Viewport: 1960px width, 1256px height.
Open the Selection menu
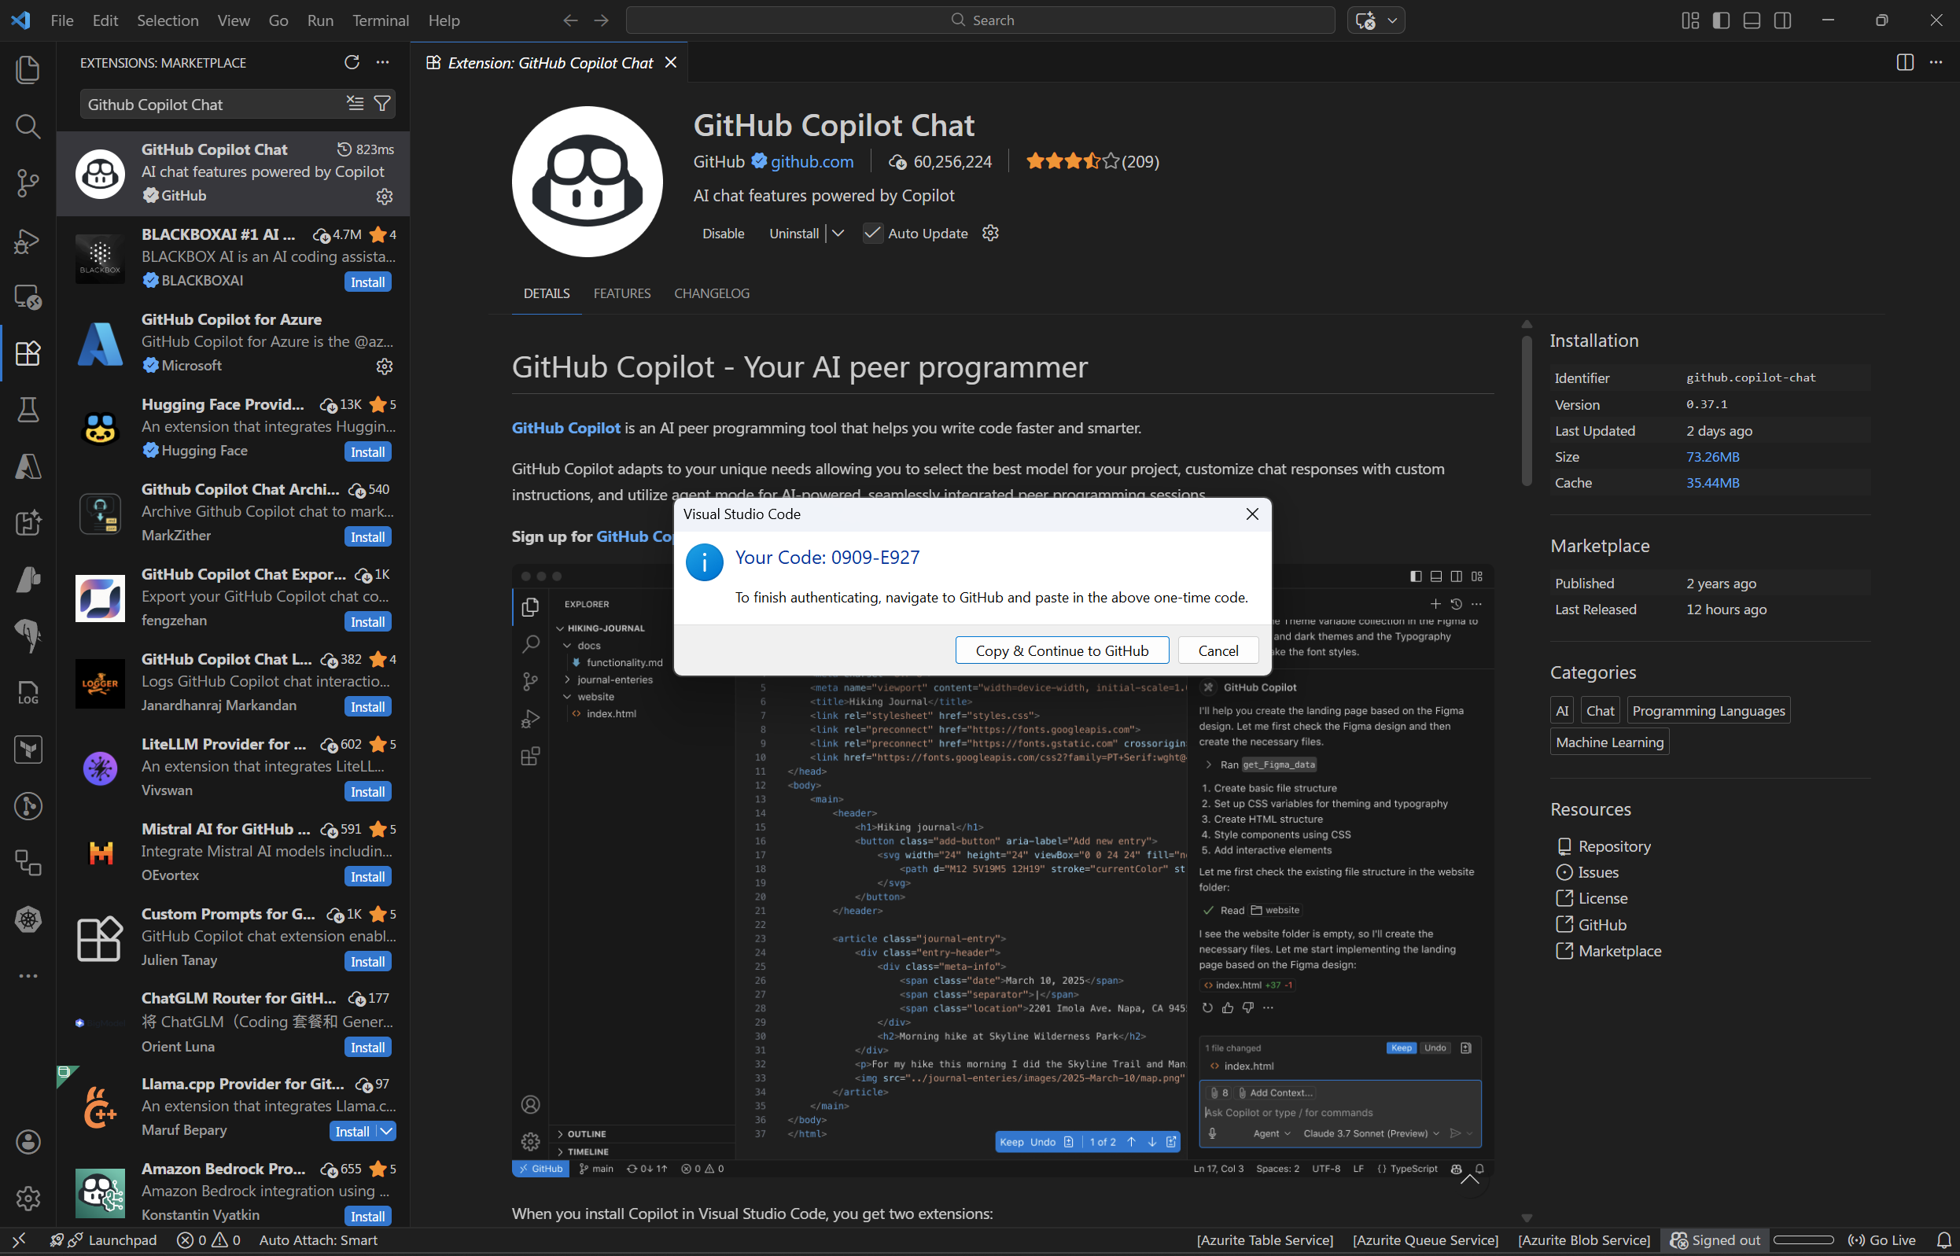168,20
